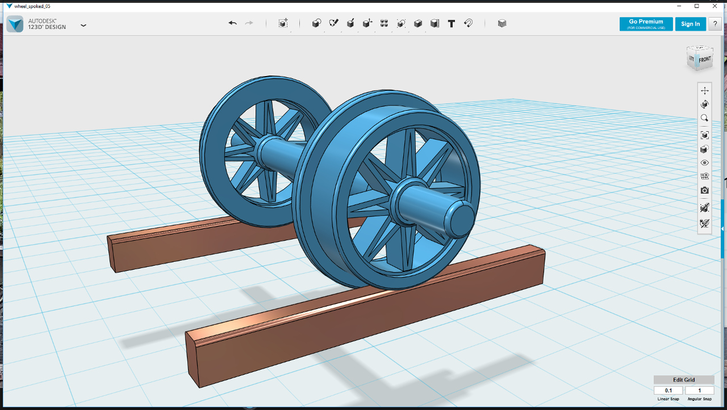
Task: Open the Sketch tool
Action: [x=334, y=23]
